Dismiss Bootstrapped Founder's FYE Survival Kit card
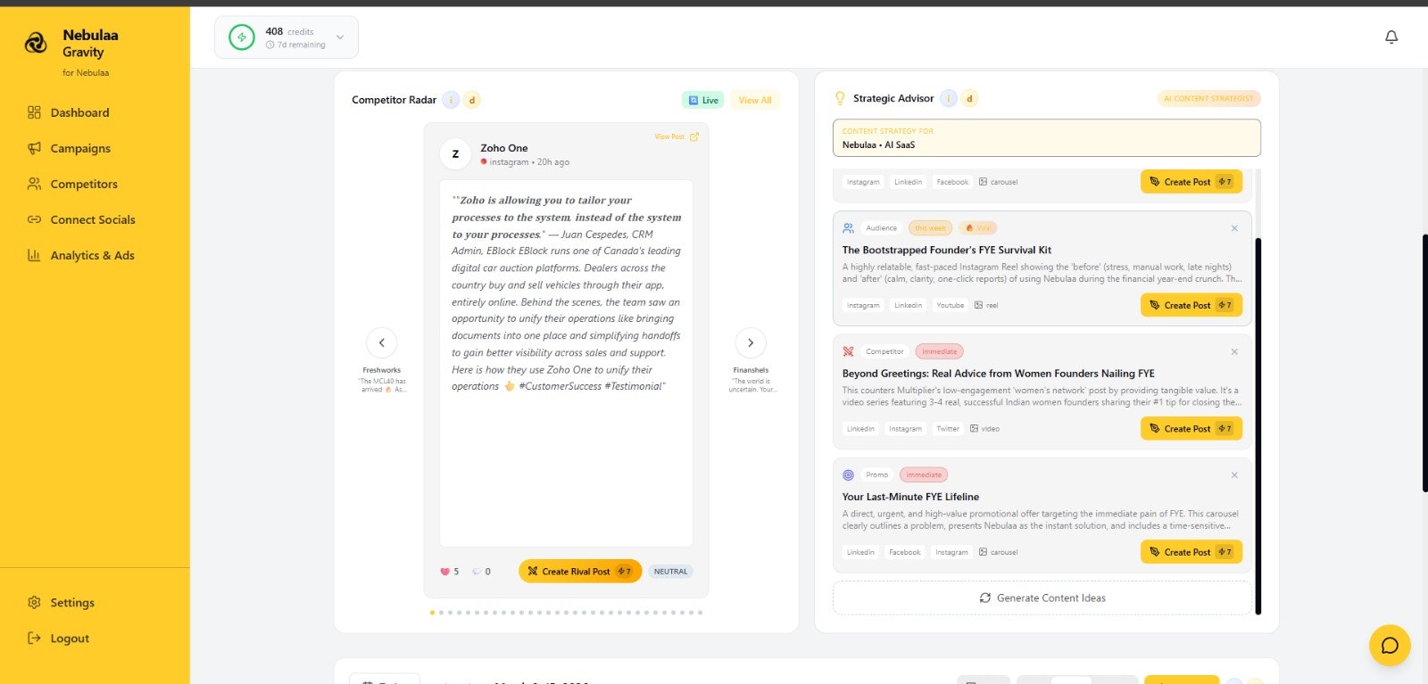1428x684 pixels. pyautogui.click(x=1234, y=228)
